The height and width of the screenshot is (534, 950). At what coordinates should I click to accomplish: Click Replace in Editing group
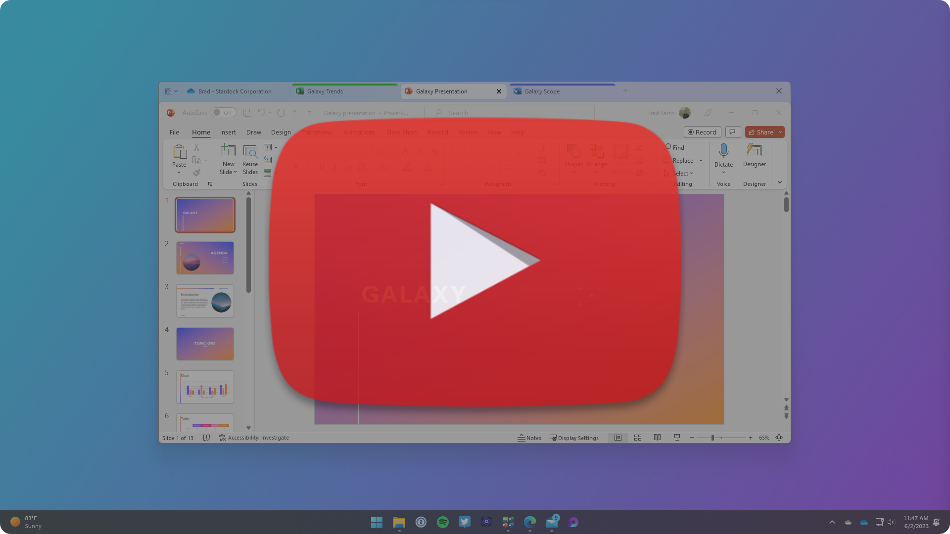point(678,160)
